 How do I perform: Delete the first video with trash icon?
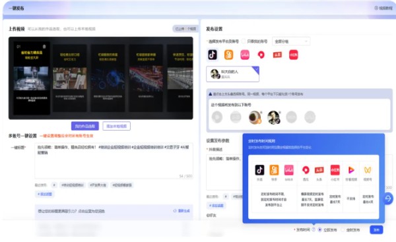[x=44, y=46]
